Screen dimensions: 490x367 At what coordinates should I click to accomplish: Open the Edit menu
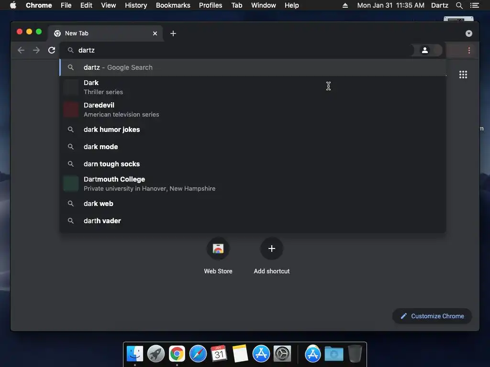click(86, 5)
